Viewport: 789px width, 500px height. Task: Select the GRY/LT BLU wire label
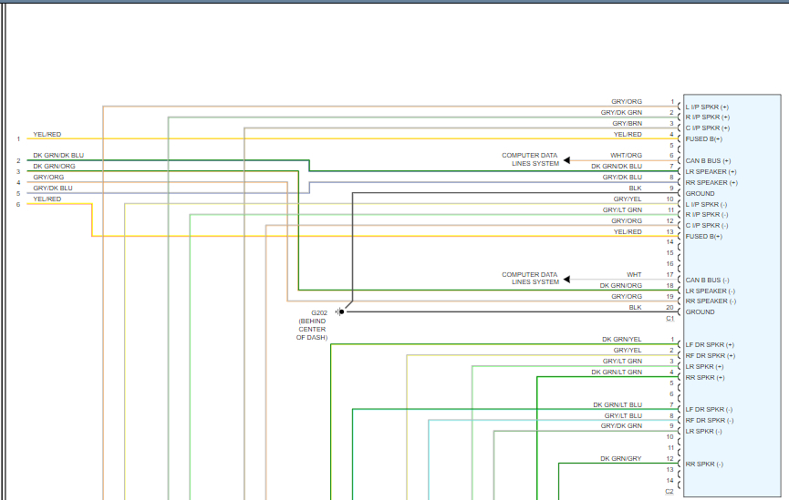[622, 415]
